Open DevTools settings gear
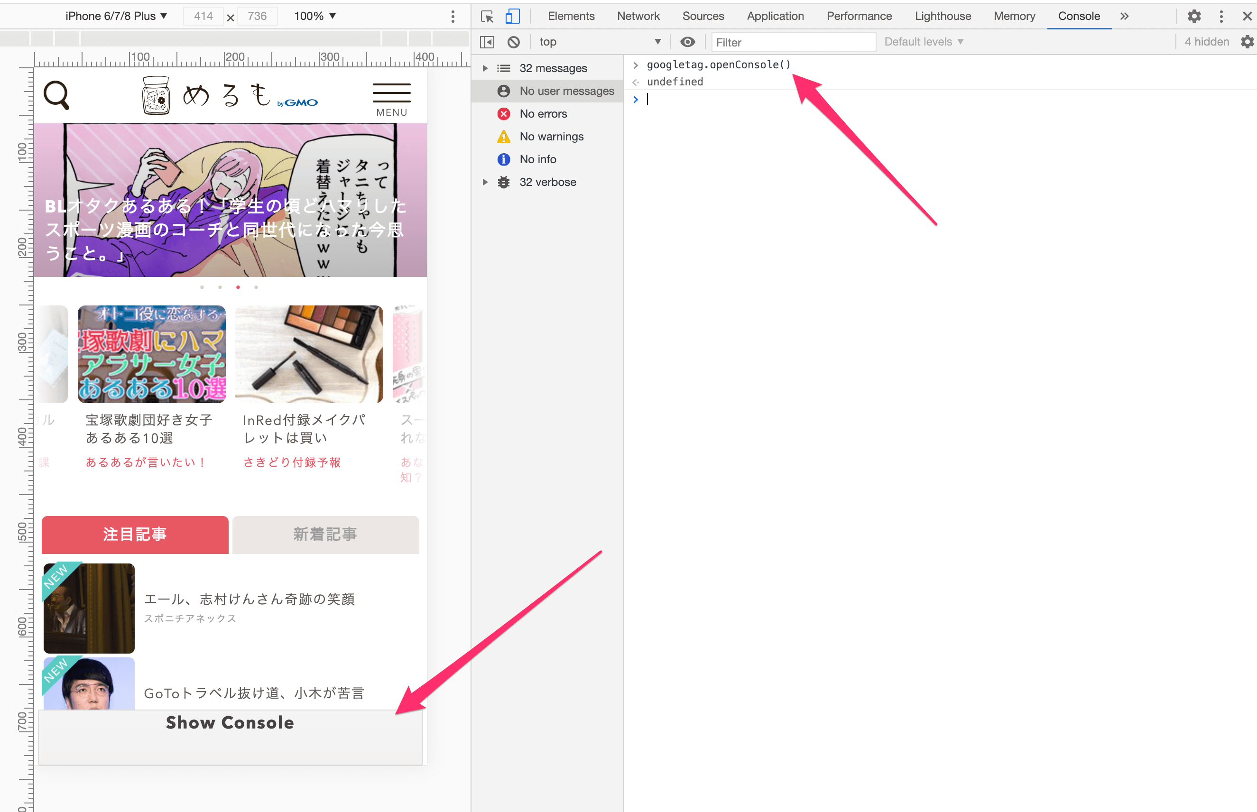 (x=1194, y=16)
